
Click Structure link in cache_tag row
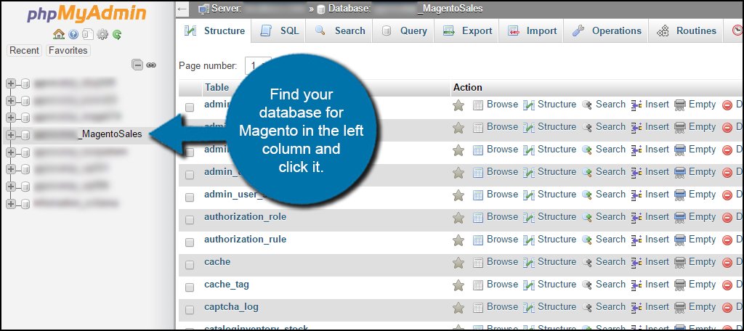pos(557,285)
